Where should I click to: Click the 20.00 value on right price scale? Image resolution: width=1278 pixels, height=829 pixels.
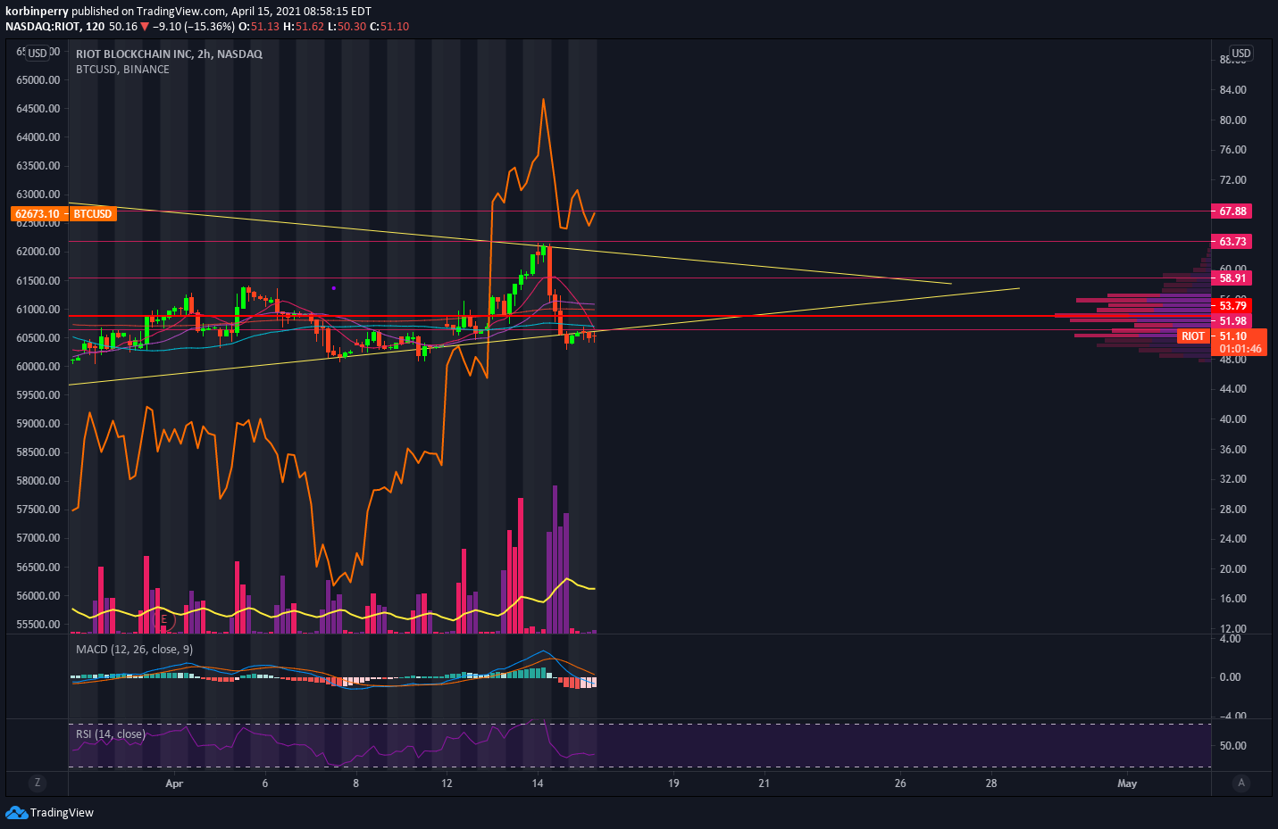(x=1233, y=569)
